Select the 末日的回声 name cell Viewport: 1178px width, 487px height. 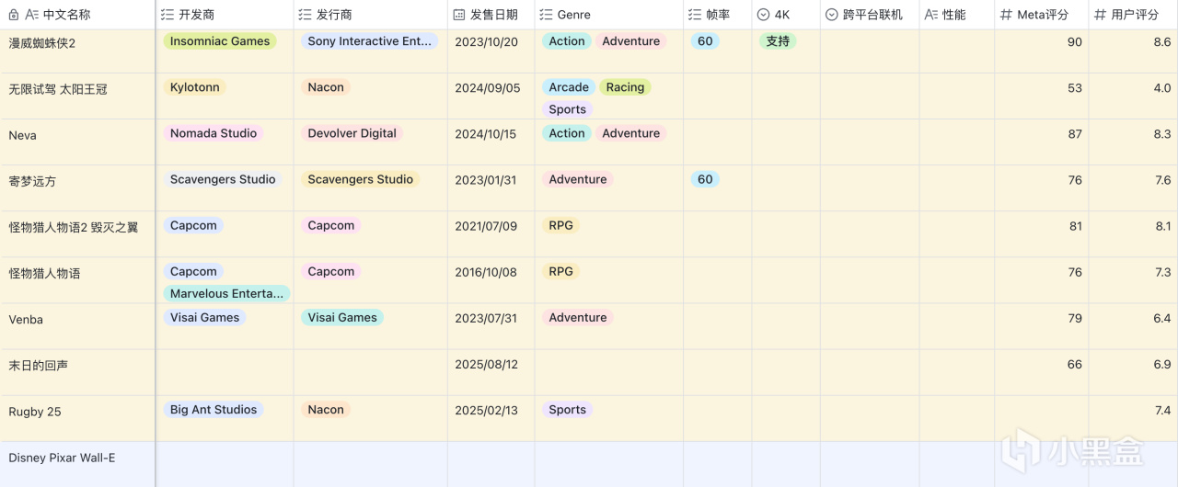(x=77, y=372)
